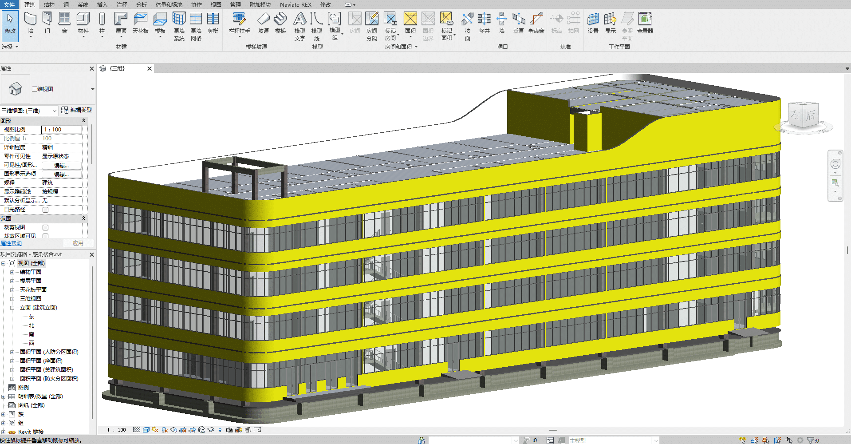Click the temporary hide/isolate glasses icon
The width and height of the screenshot is (851, 444).
pyautogui.click(x=211, y=430)
